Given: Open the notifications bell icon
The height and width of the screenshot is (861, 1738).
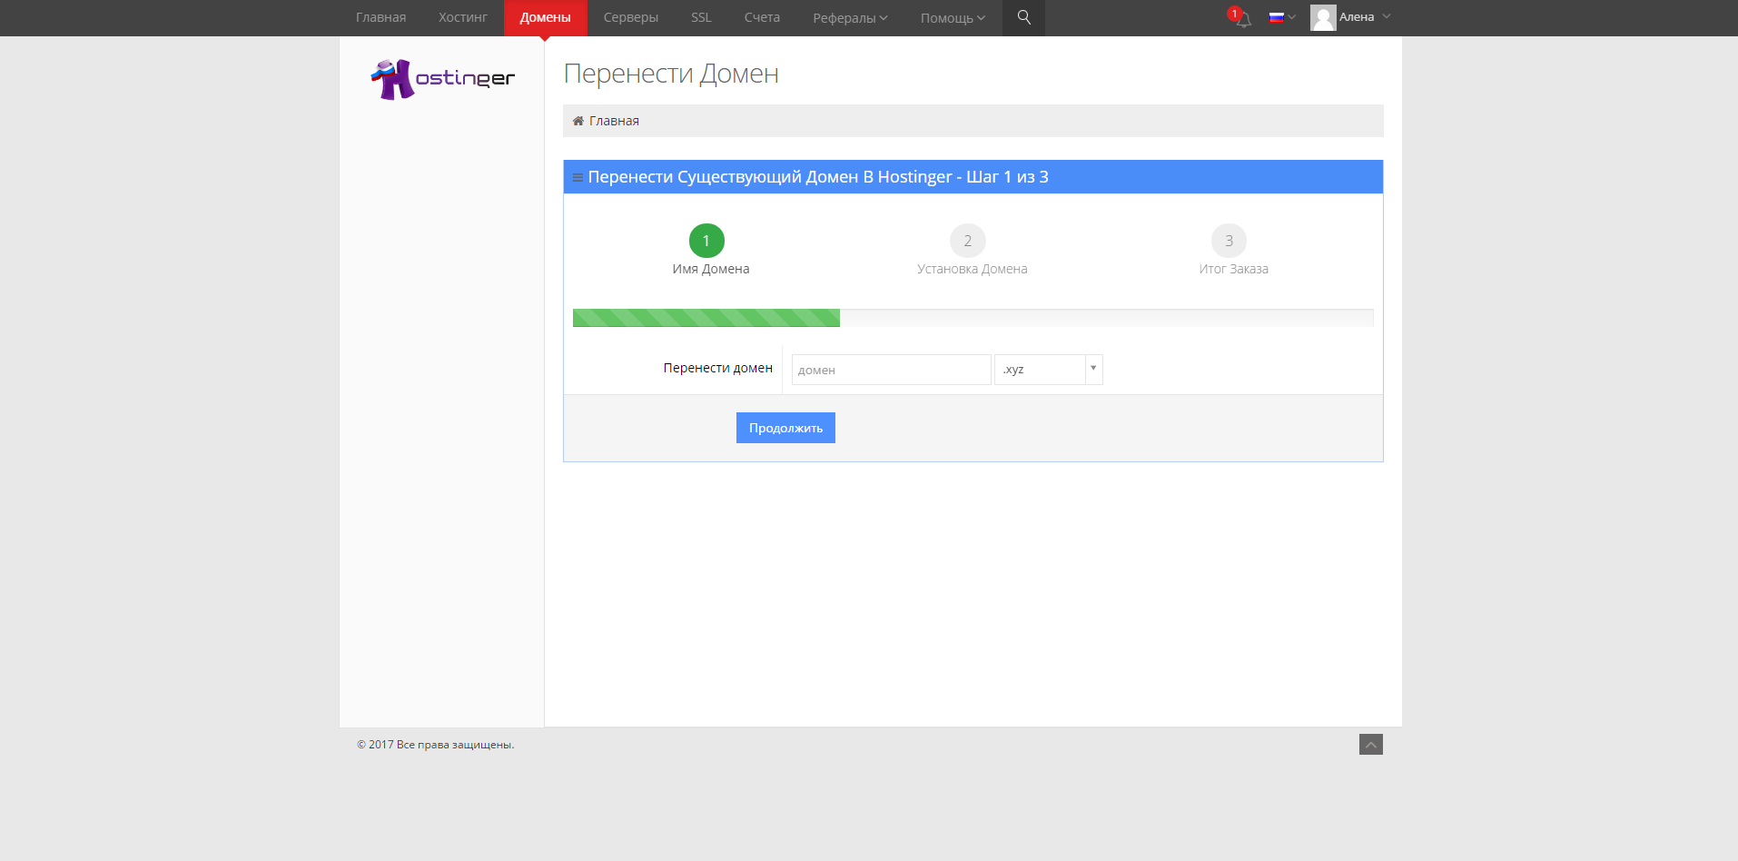Looking at the screenshot, I should [1243, 19].
